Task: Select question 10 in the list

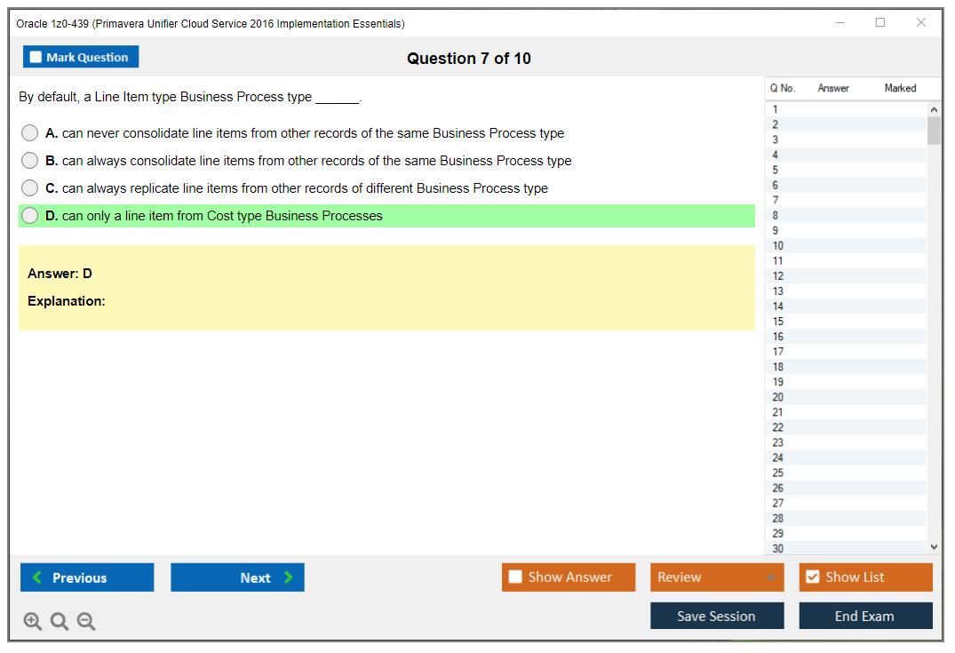Action: tap(778, 246)
